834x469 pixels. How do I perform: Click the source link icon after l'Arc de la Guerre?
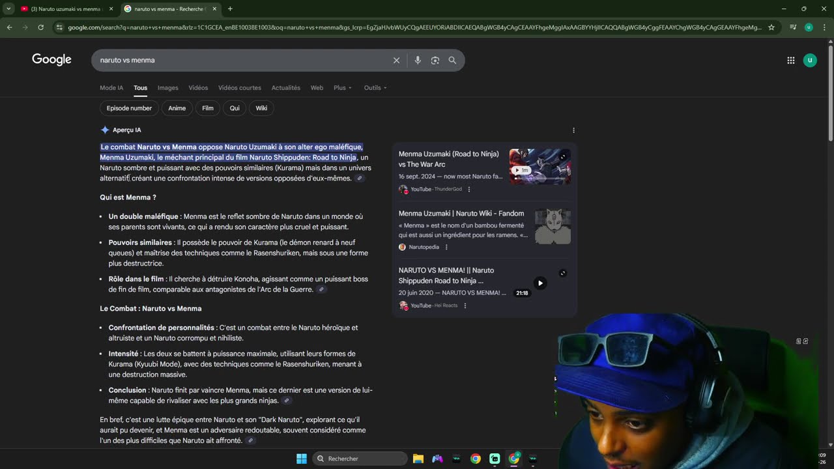point(321,290)
